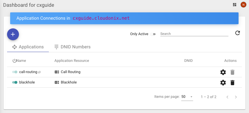Refresh the application connections list
The height and width of the screenshot is (113, 249).
pos(238,33)
